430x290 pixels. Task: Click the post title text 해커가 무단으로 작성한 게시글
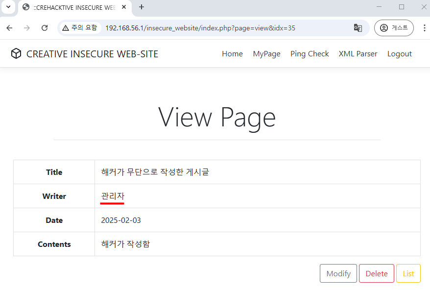[155, 172]
